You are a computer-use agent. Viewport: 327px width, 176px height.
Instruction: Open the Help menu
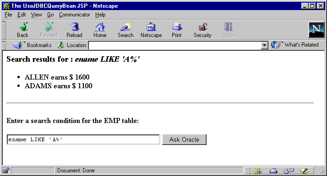[x=100, y=15]
